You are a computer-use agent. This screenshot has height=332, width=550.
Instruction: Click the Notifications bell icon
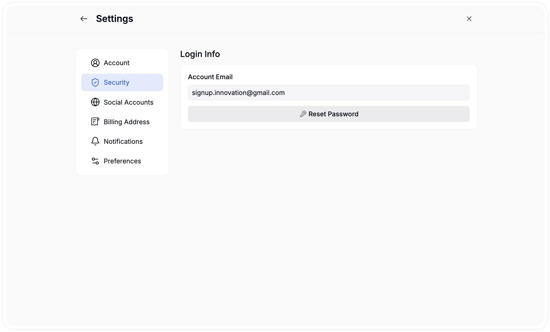95,141
